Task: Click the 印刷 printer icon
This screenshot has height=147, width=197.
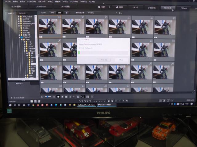Action: point(99,7)
